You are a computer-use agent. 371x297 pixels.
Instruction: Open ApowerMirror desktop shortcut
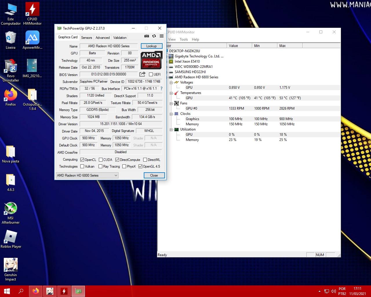point(32,40)
